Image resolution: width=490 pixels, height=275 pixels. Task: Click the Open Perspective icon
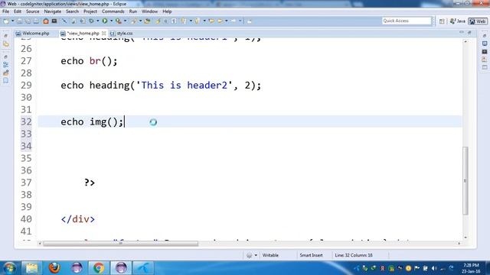pyautogui.click(x=442, y=21)
